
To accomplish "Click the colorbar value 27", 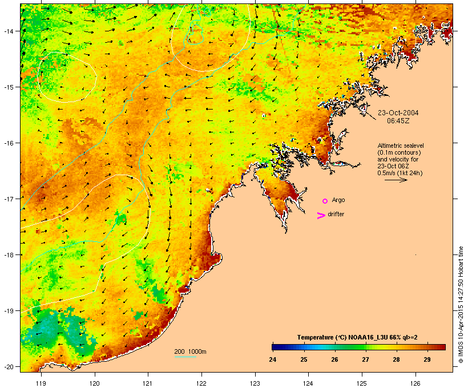I will 366,359.
